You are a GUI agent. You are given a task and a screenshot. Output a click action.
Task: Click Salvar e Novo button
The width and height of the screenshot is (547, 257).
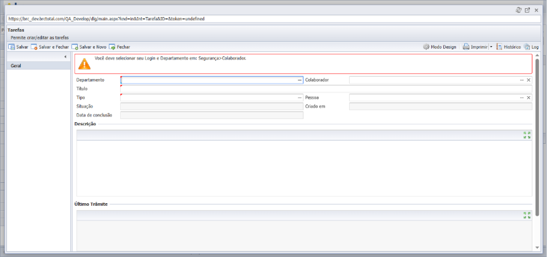pyautogui.click(x=89, y=47)
